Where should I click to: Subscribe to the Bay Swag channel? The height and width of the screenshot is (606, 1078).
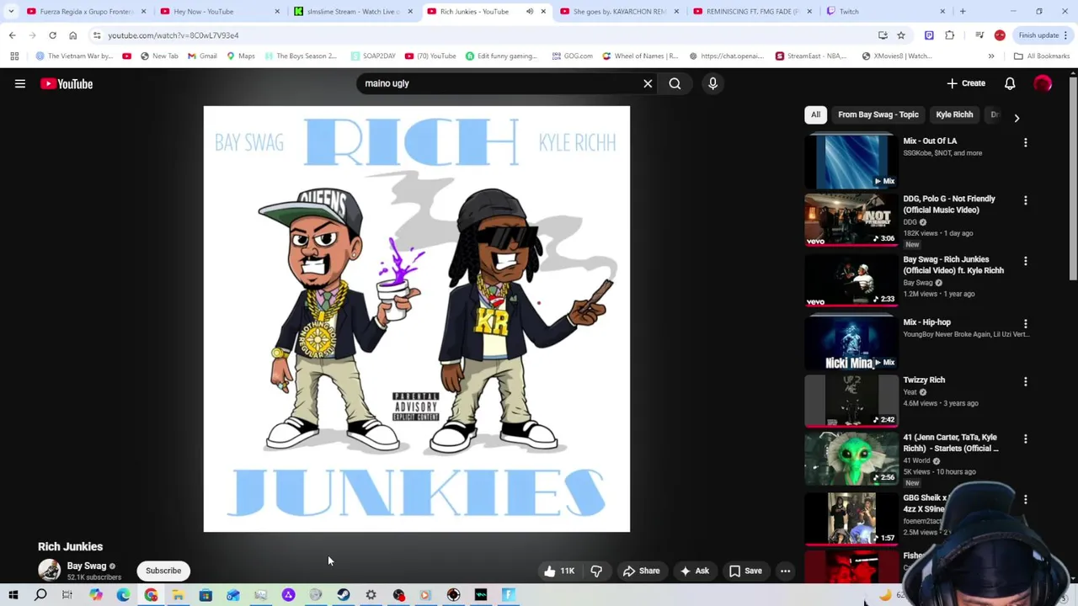tap(163, 571)
